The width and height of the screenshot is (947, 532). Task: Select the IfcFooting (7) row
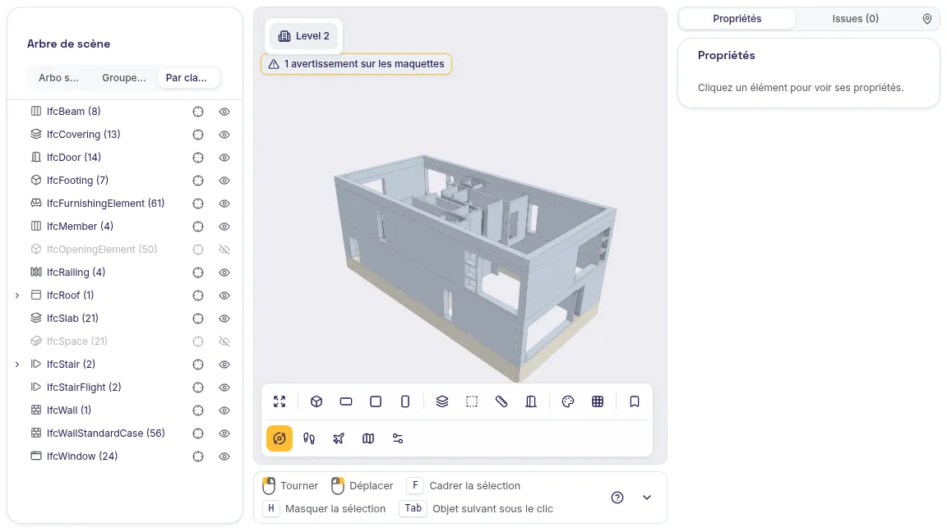[x=125, y=181]
